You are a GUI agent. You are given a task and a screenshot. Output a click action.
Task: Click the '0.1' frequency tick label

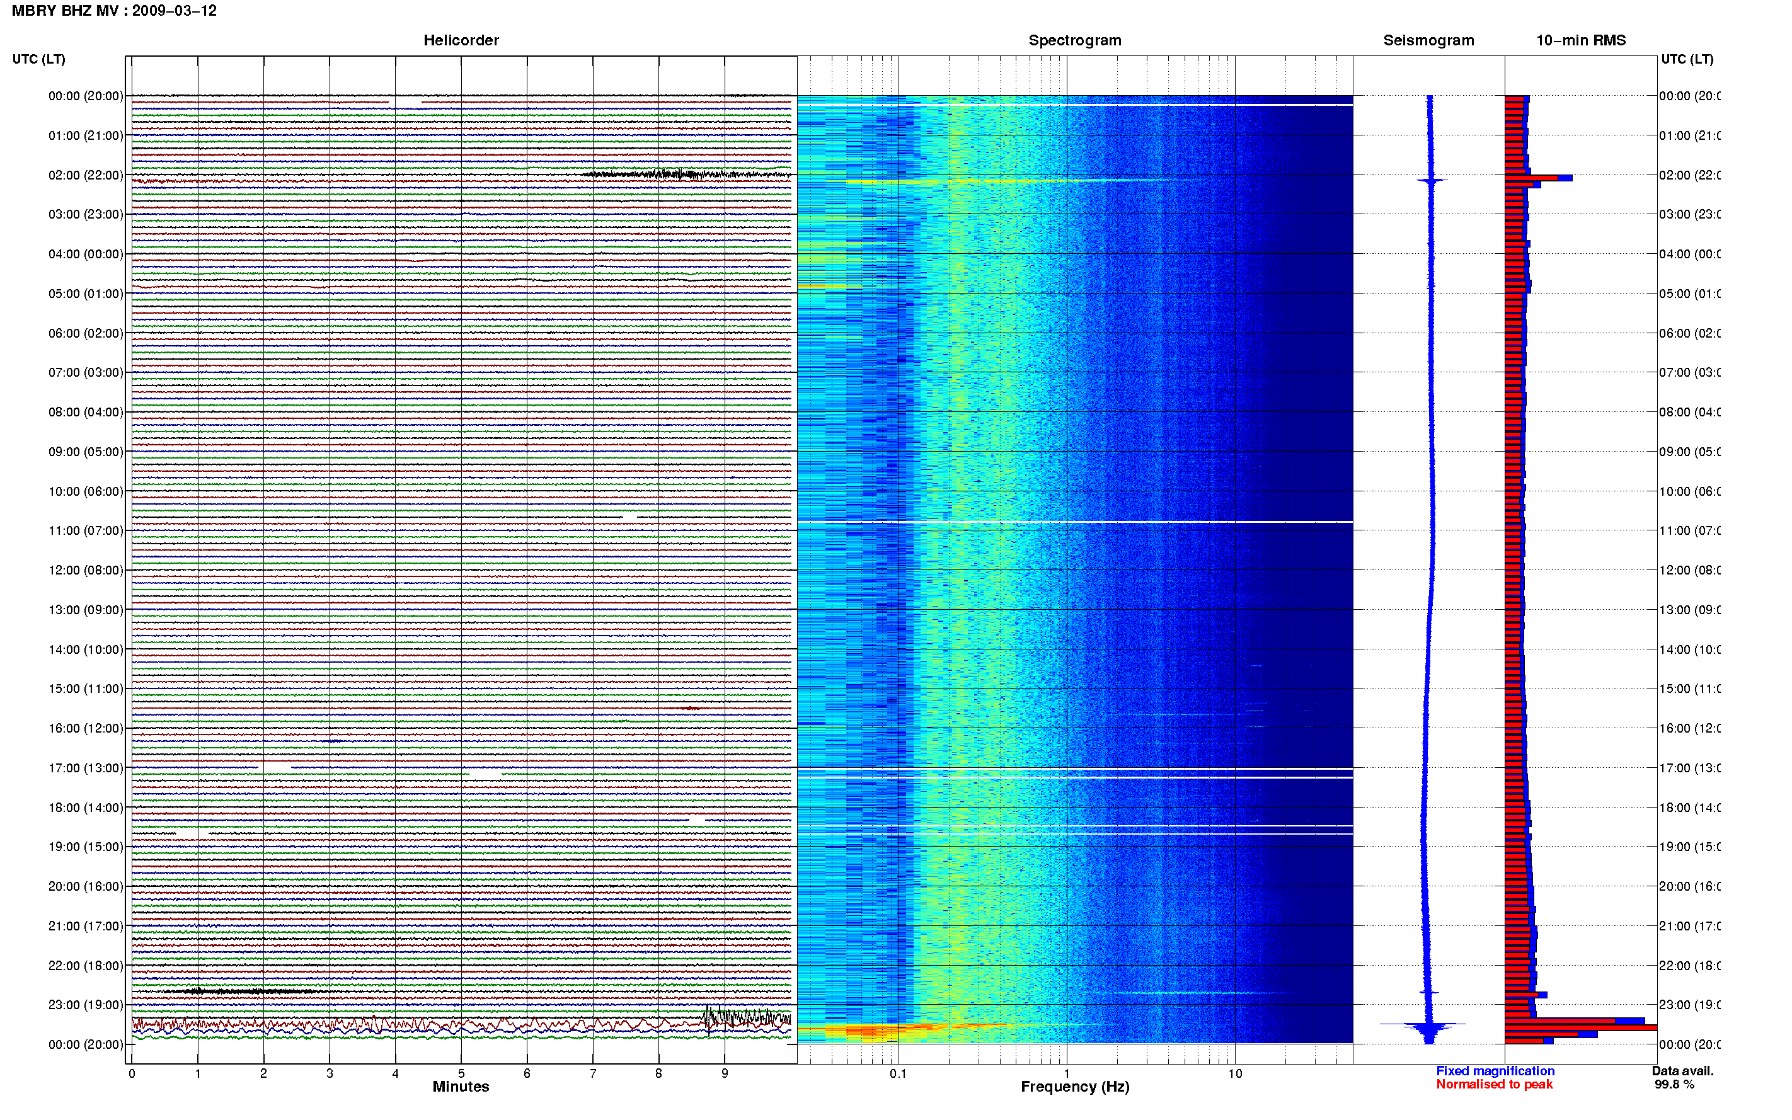click(898, 1073)
